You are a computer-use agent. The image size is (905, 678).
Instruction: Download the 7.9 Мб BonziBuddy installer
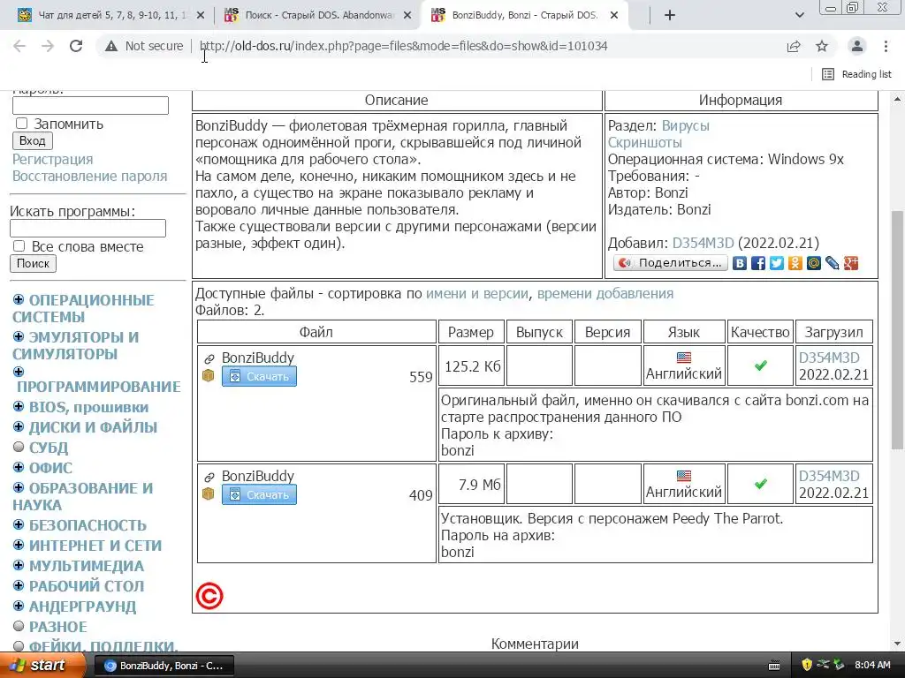click(259, 494)
